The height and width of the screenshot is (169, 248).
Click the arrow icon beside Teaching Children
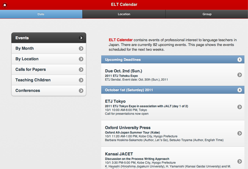[x=81, y=80]
